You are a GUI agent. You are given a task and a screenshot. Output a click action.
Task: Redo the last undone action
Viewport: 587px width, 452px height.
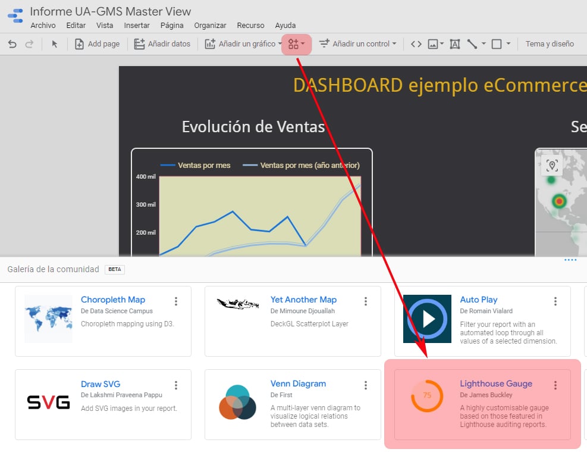tap(29, 44)
